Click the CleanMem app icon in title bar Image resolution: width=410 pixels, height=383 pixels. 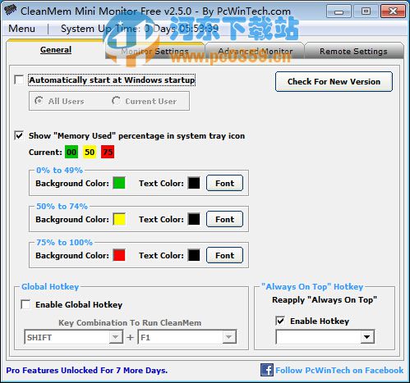(11, 11)
